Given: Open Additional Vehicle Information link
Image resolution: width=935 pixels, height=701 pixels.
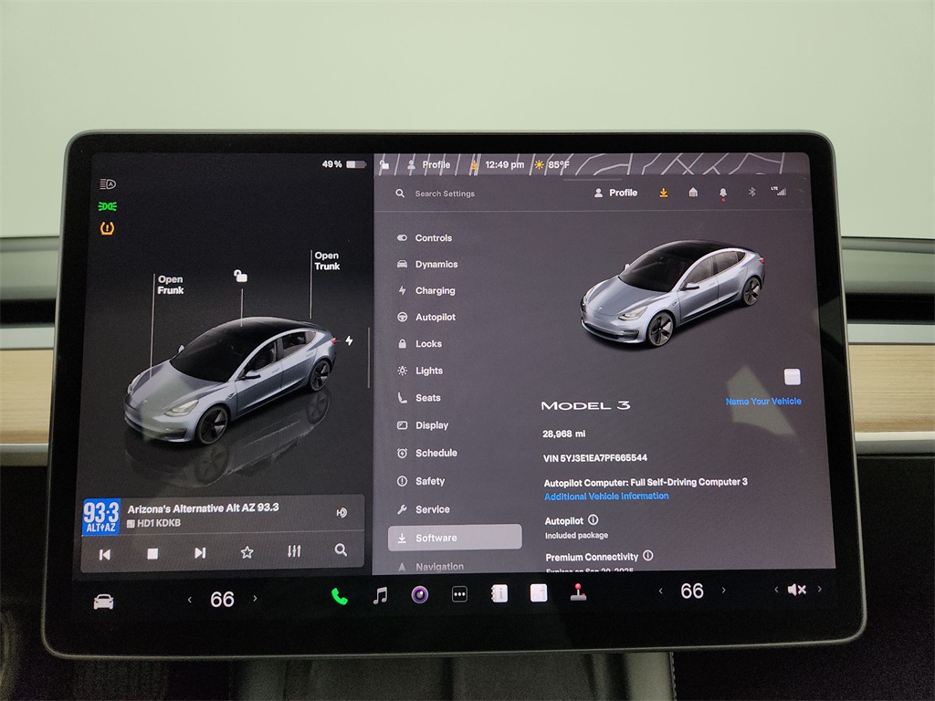Looking at the screenshot, I should [x=606, y=496].
